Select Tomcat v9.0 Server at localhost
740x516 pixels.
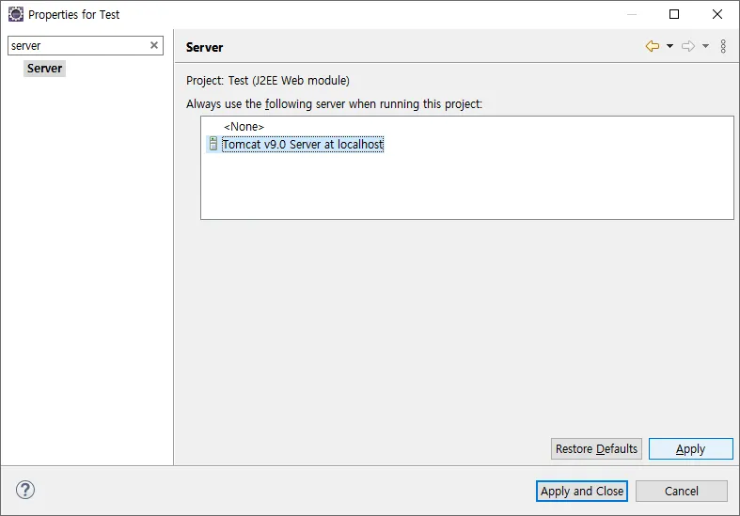coord(303,145)
